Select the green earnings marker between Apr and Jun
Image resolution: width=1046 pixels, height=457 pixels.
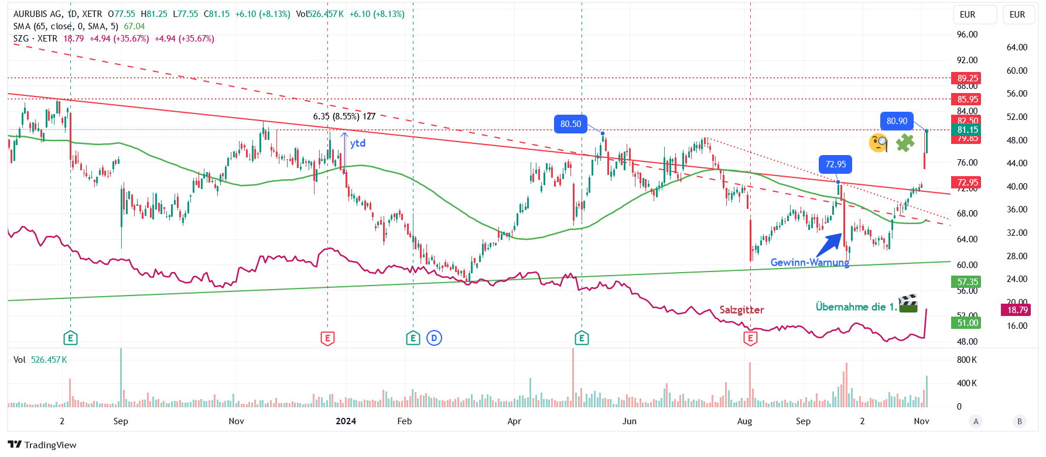(x=582, y=338)
